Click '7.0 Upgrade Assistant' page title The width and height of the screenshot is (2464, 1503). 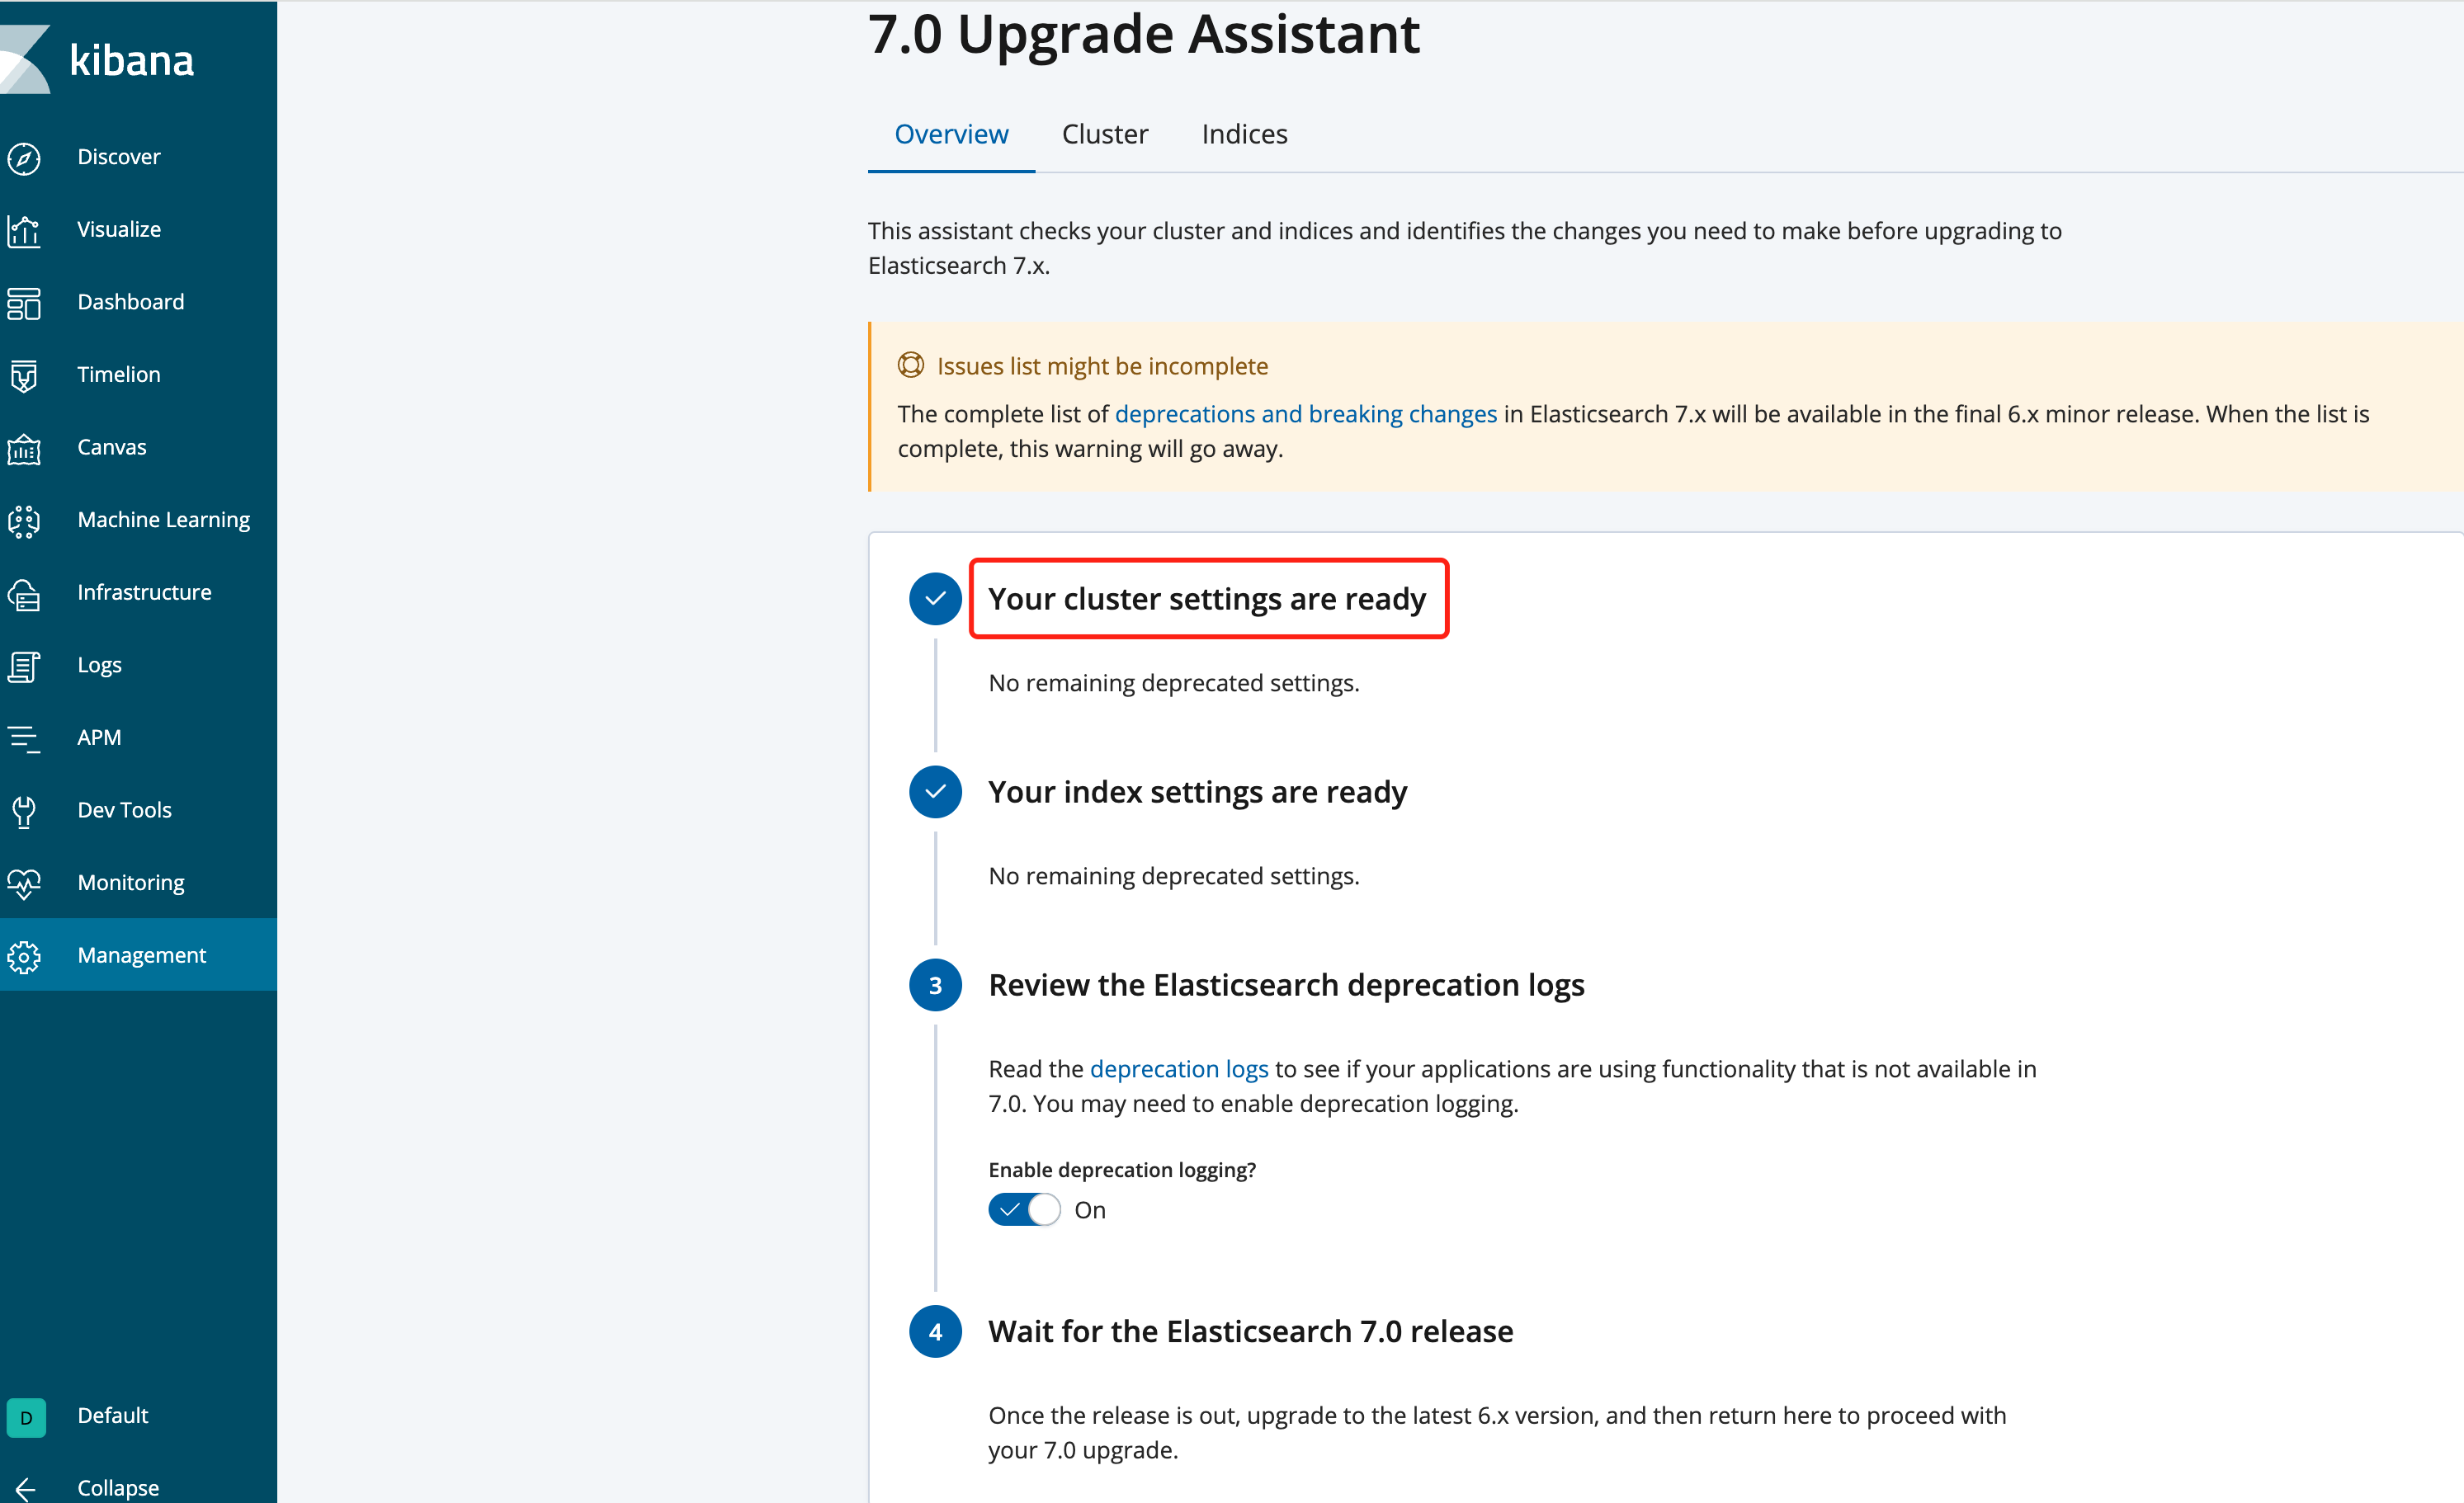(x=1144, y=34)
